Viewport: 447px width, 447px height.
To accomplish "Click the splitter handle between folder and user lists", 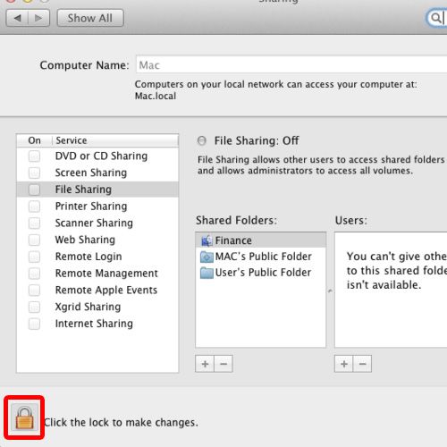I will 330,291.
